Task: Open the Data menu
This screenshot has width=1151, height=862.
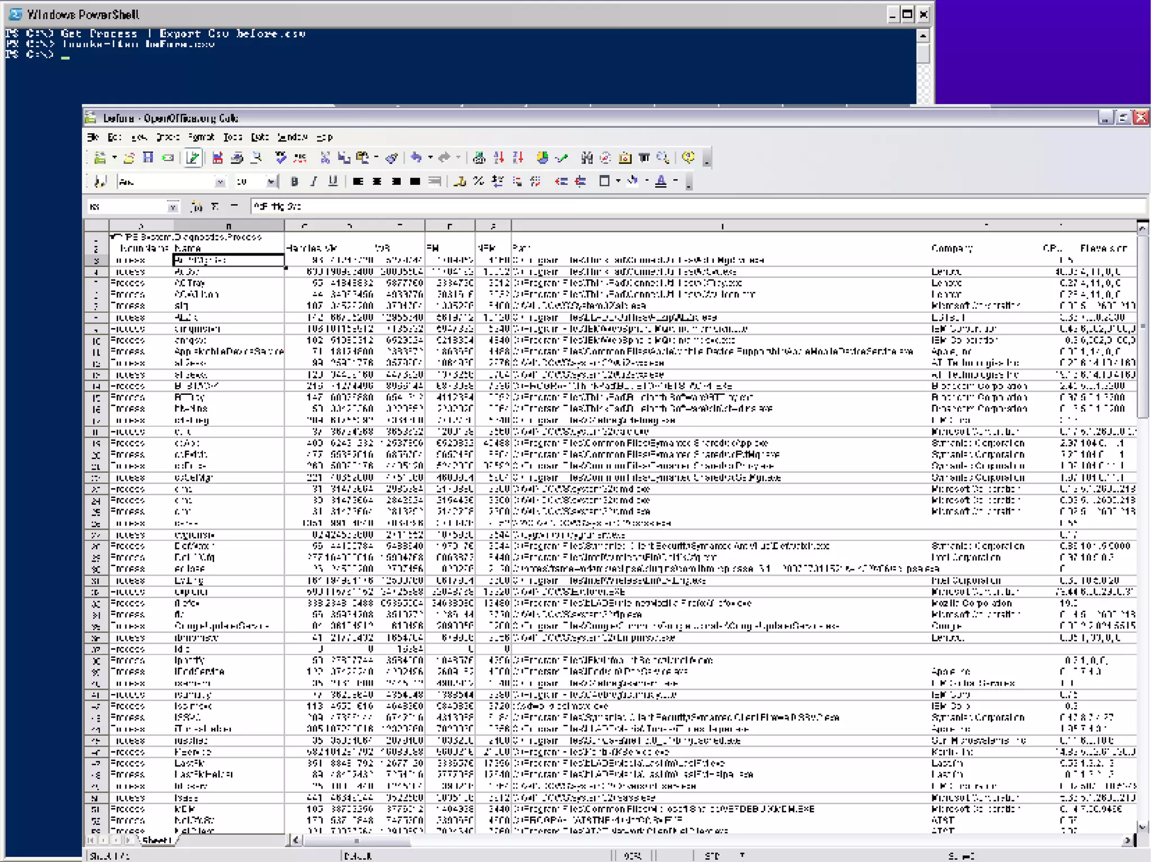Action: click(259, 137)
